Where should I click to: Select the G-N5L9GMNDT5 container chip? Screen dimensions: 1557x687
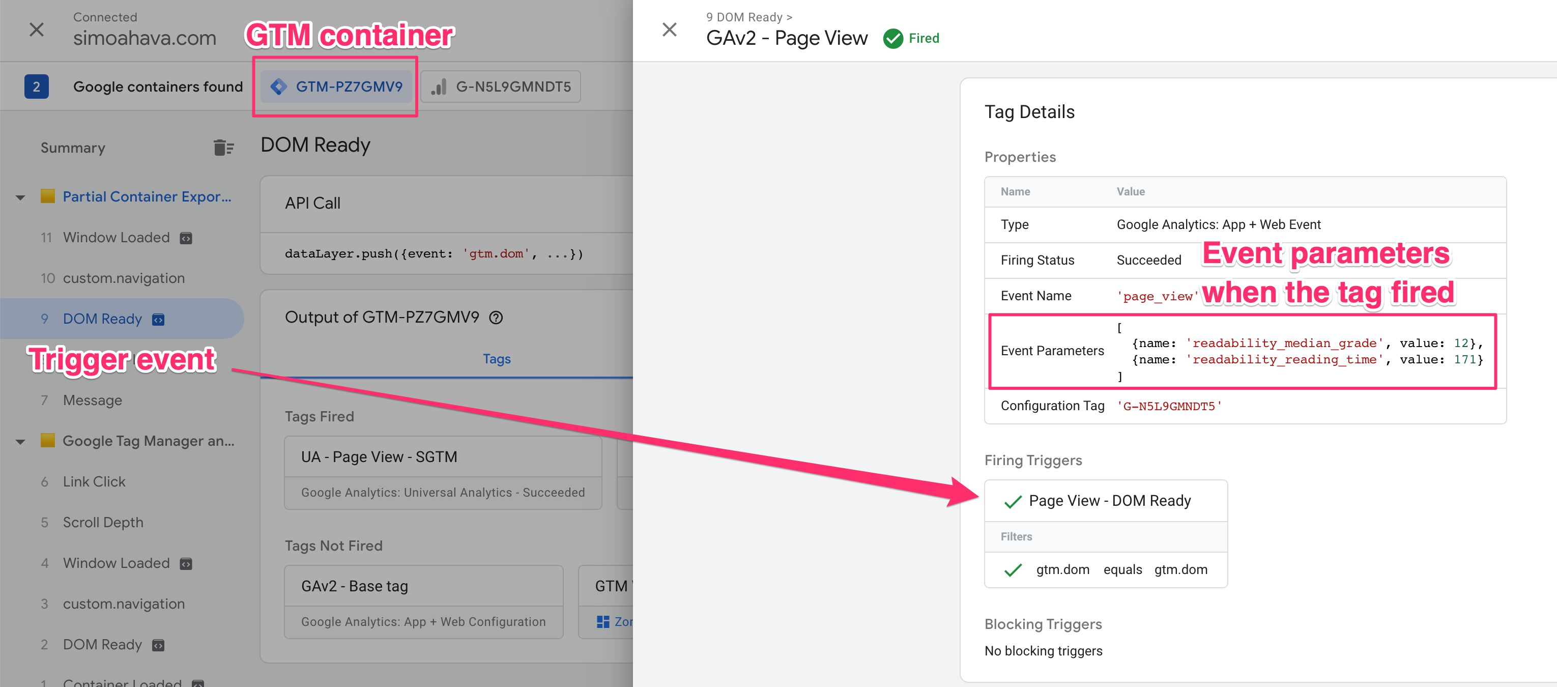[501, 87]
